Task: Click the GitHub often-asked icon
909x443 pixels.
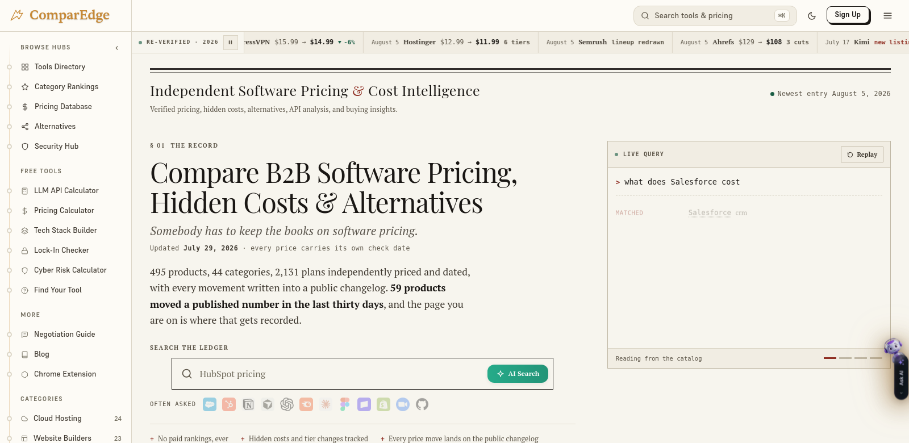Action: click(422, 404)
